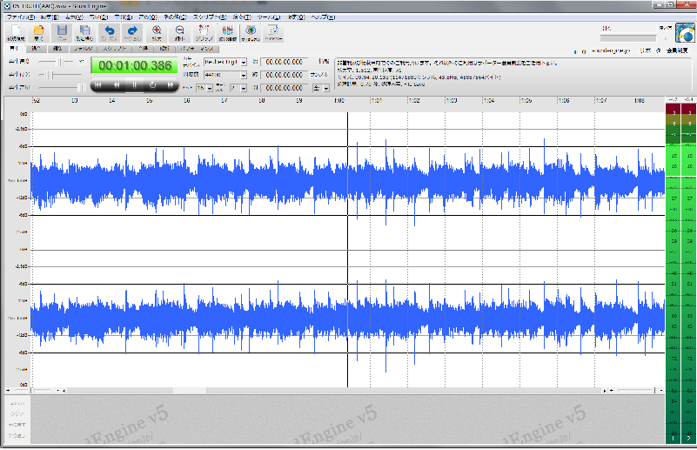
Task: Expand the 44100 frequency dropdown
Action: click(x=244, y=76)
